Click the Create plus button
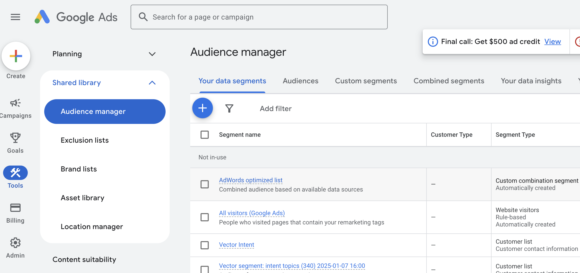Image resolution: width=580 pixels, height=273 pixels. coord(16,56)
